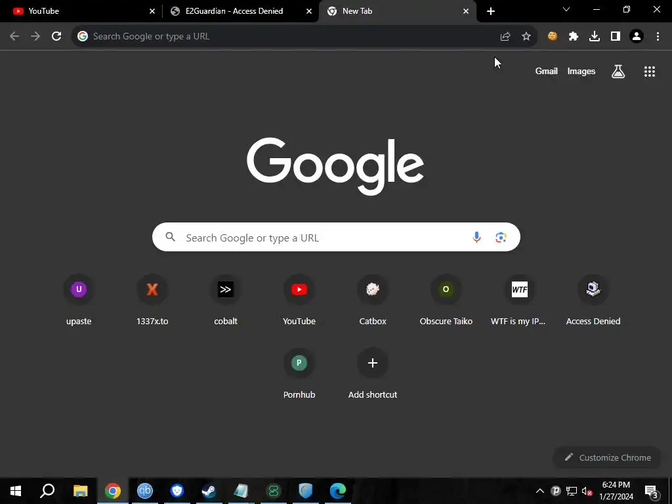Open Chrome downloads icon

click(x=595, y=37)
